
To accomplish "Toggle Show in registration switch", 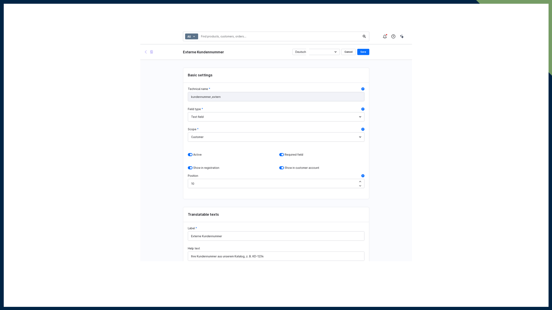I will [x=190, y=168].
